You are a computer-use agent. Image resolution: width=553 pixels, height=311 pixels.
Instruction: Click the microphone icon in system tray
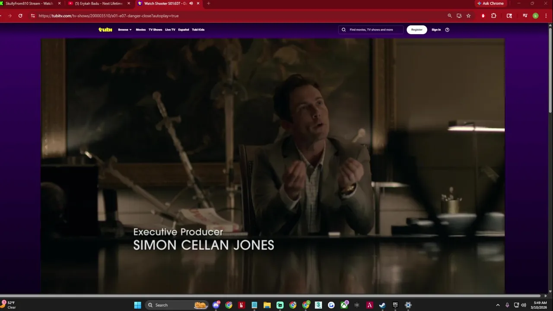[507, 305]
